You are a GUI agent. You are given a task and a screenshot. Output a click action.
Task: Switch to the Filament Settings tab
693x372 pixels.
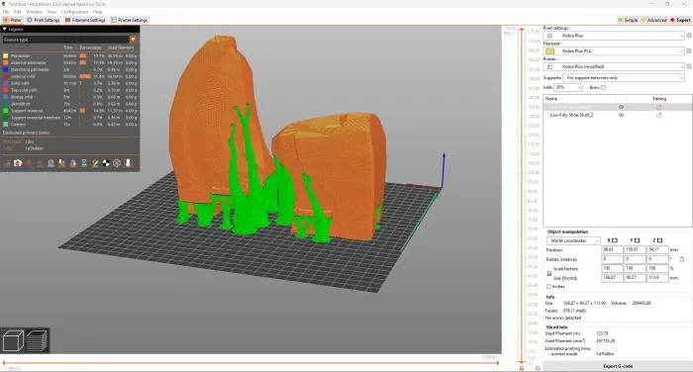85,20
